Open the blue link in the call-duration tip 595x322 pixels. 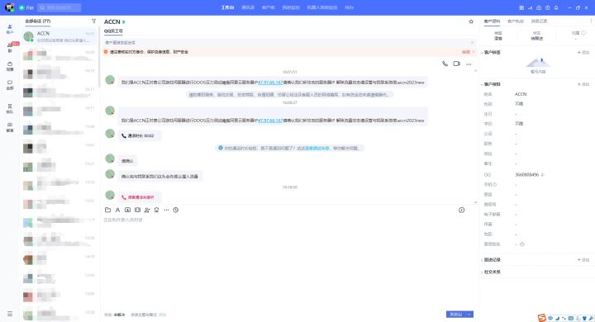coord(317,148)
